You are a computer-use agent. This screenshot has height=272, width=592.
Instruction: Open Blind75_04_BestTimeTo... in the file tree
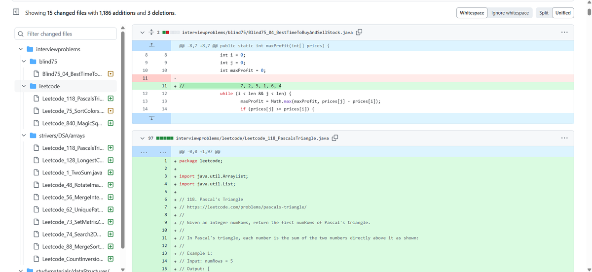coord(72,74)
